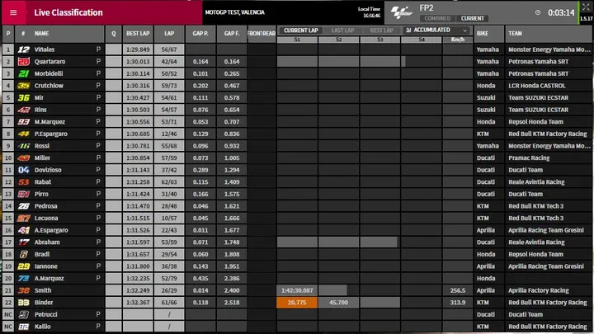This screenshot has width=594, height=334.
Task: Click Viñales rider number 12 badge
Action: [23, 49]
